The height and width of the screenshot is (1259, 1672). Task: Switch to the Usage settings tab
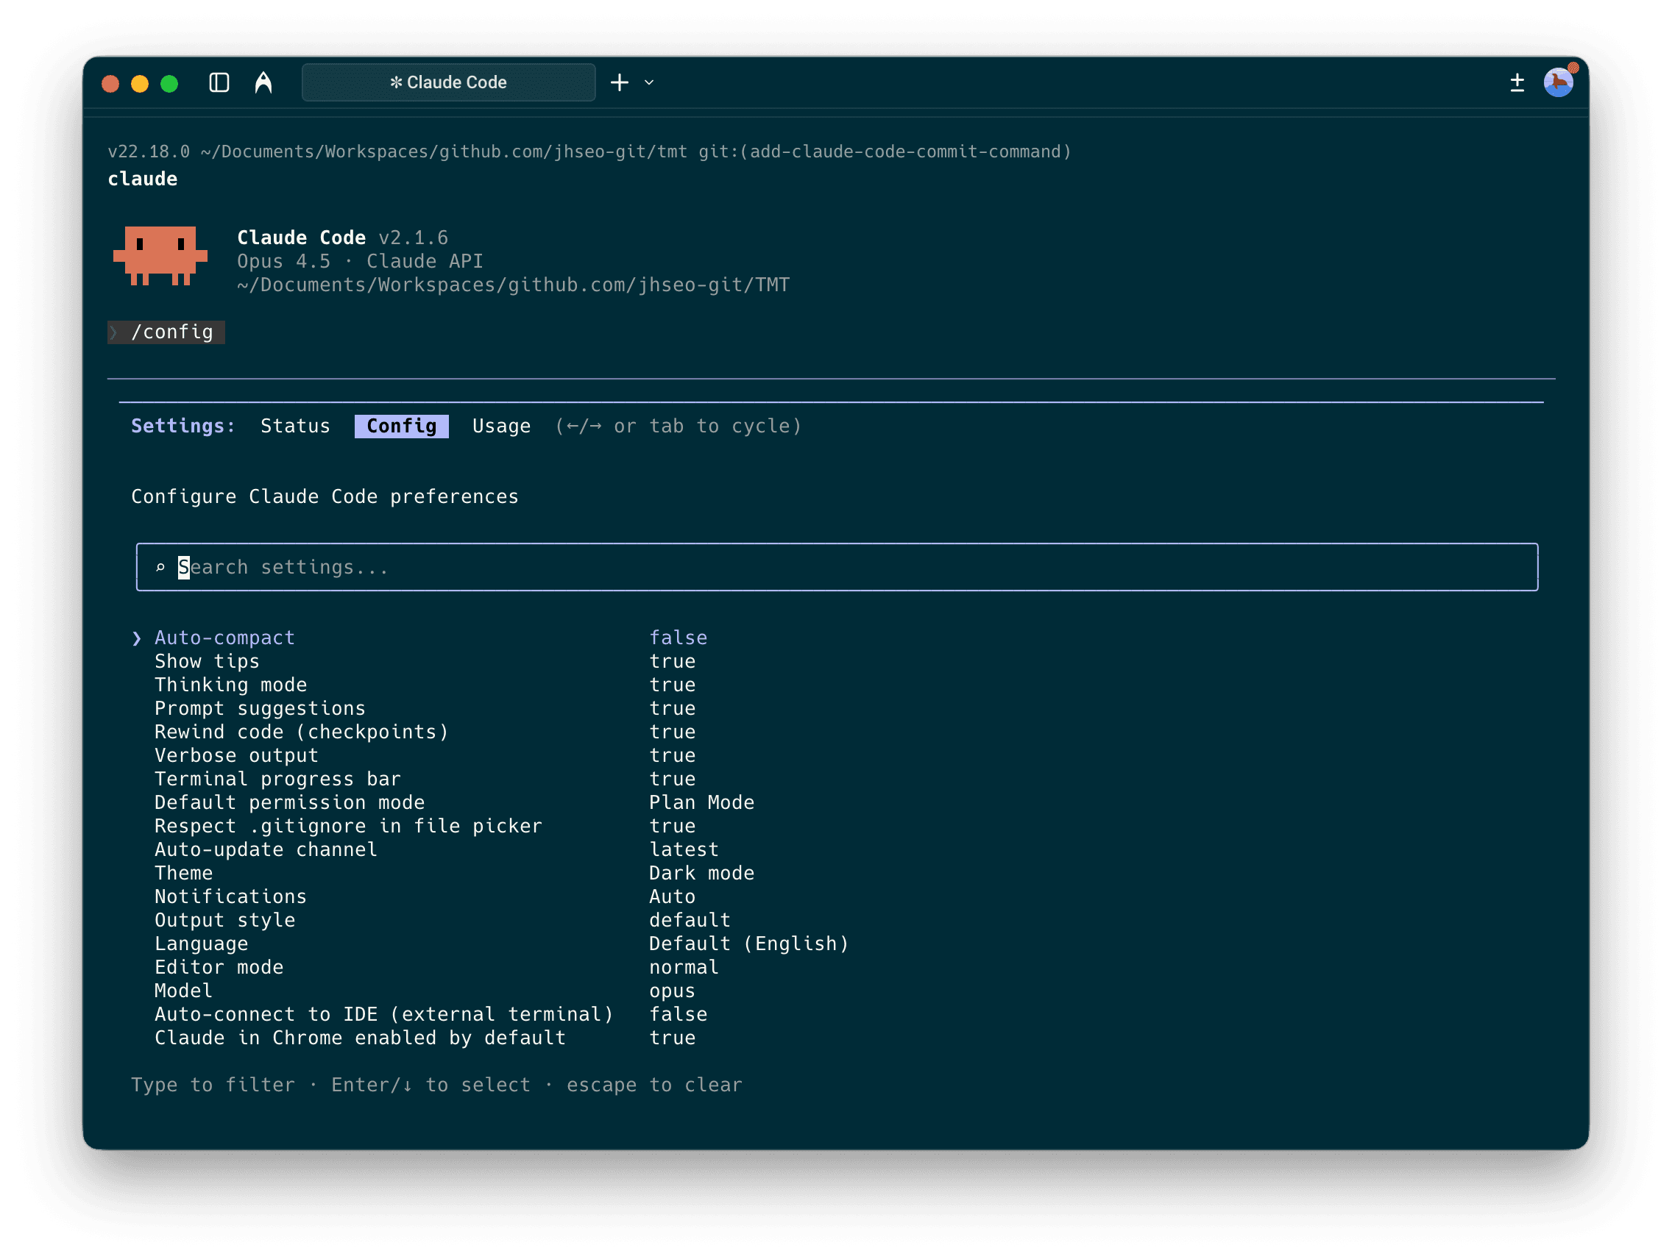pos(501,426)
